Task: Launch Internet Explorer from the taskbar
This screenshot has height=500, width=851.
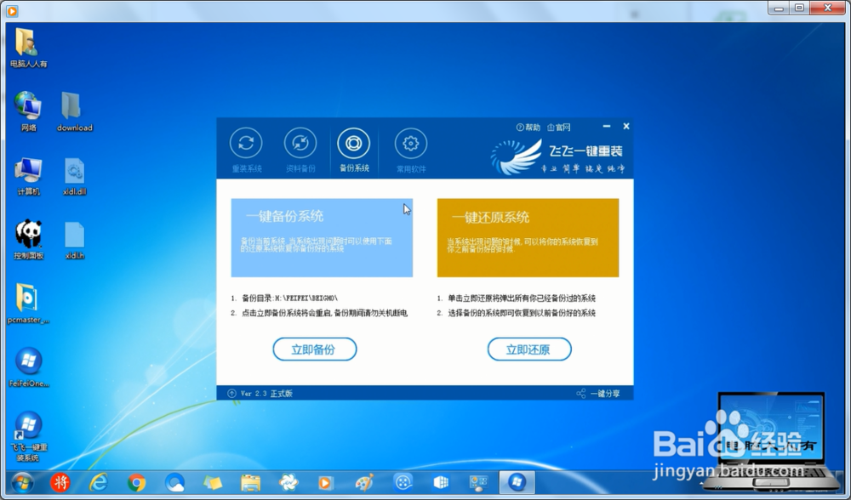Action: pyautogui.click(x=98, y=482)
